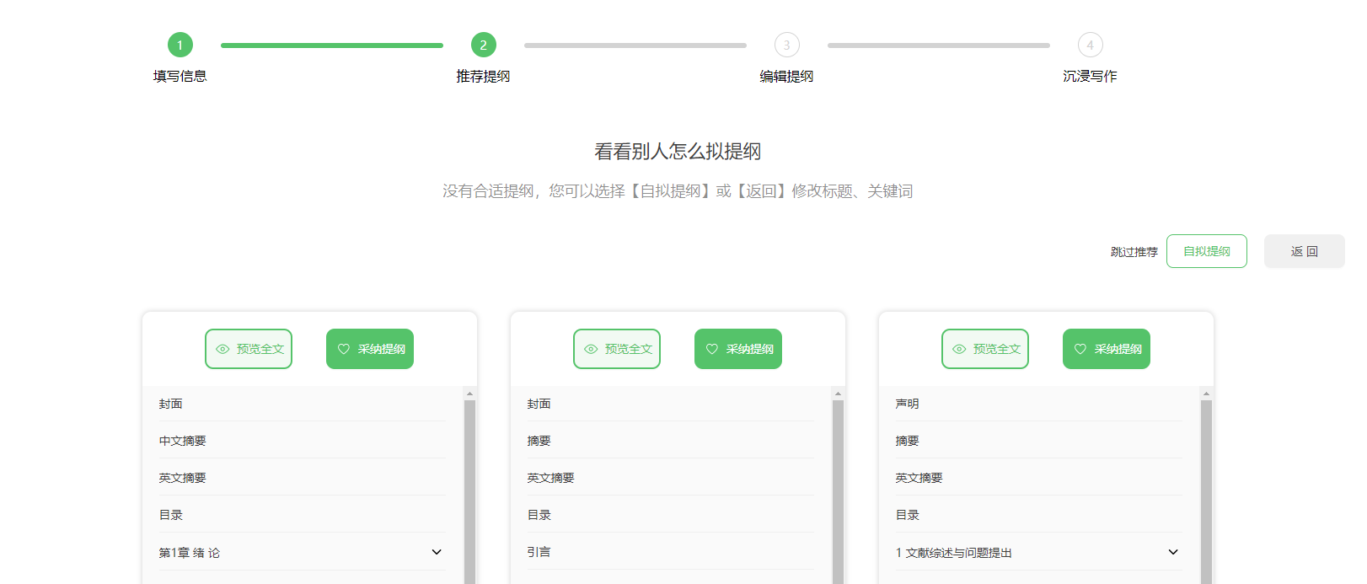Adopt the second outline card via 采纳提纲

click(738, 349)
